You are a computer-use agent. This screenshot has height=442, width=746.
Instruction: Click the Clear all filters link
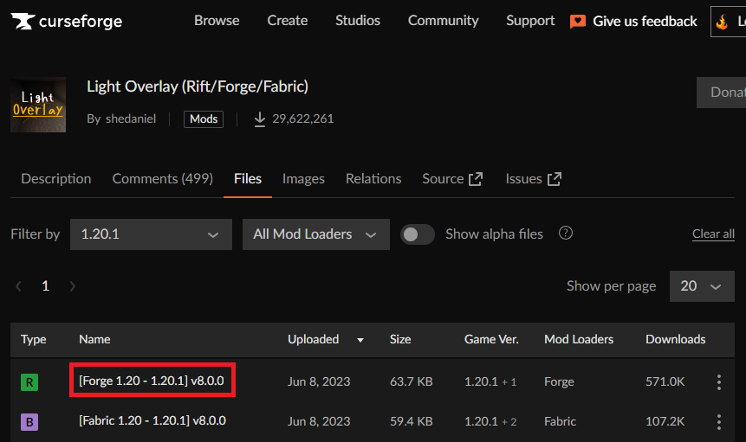pos(713,234)
